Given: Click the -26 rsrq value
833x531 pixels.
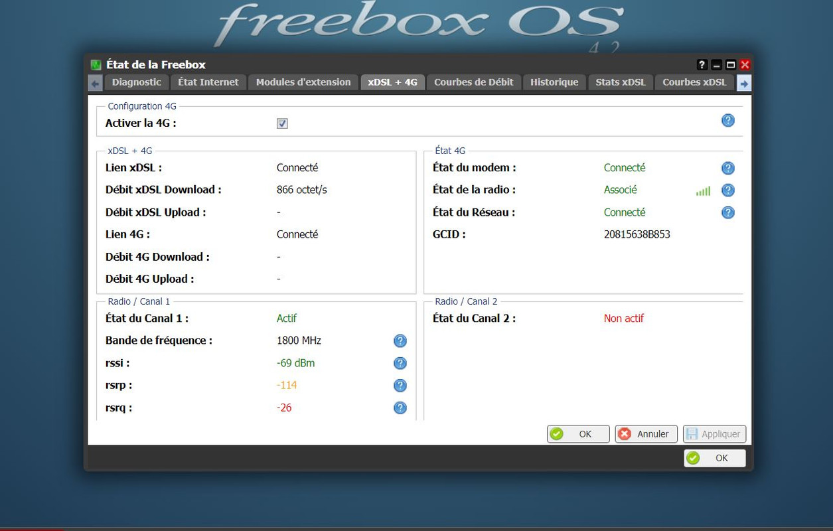Looking at the screenshot, I should (284, 408).
